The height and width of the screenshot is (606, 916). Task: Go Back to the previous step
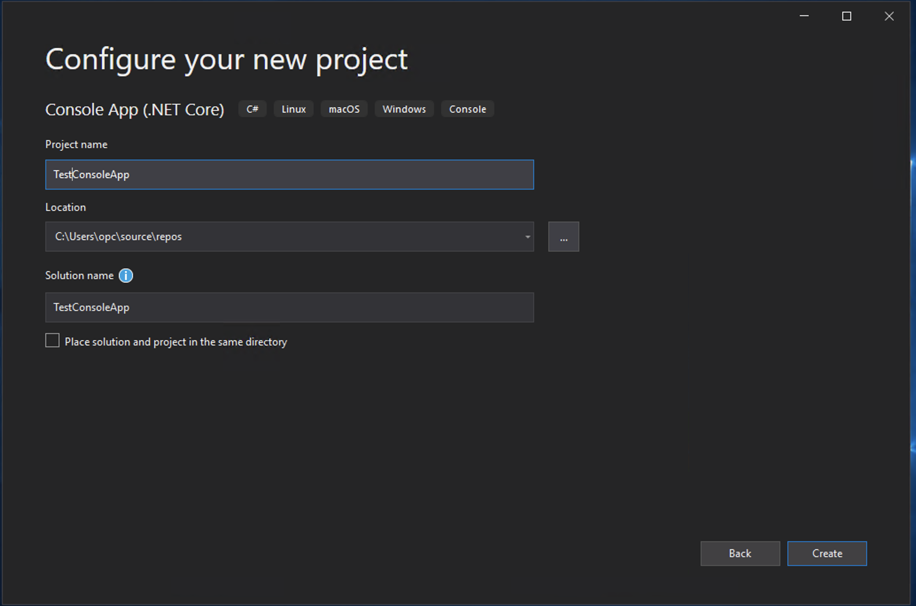click(x=740, y=553)
